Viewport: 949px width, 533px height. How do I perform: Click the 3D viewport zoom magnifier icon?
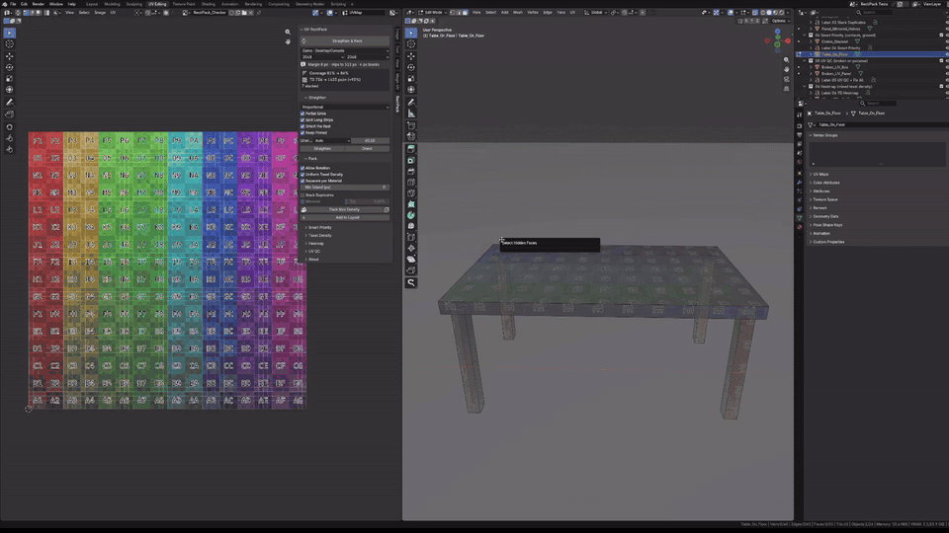786,60
